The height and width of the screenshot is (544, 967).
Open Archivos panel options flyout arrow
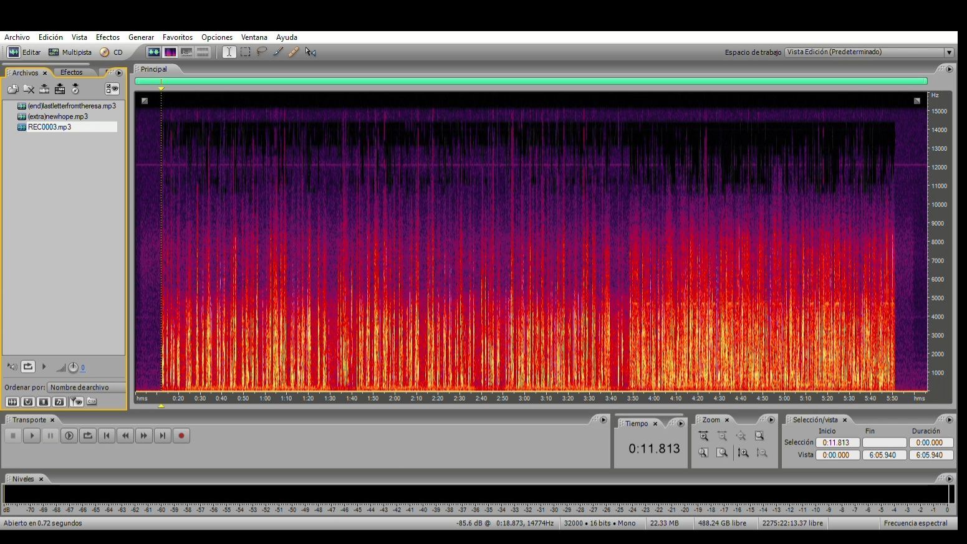click(119, 73)
